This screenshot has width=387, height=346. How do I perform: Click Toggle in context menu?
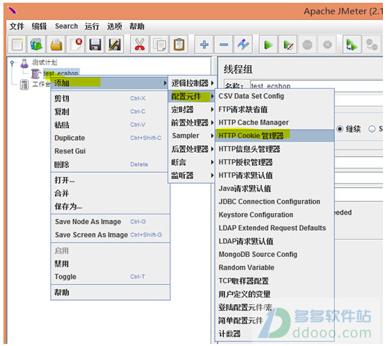[x=110, y=277]
